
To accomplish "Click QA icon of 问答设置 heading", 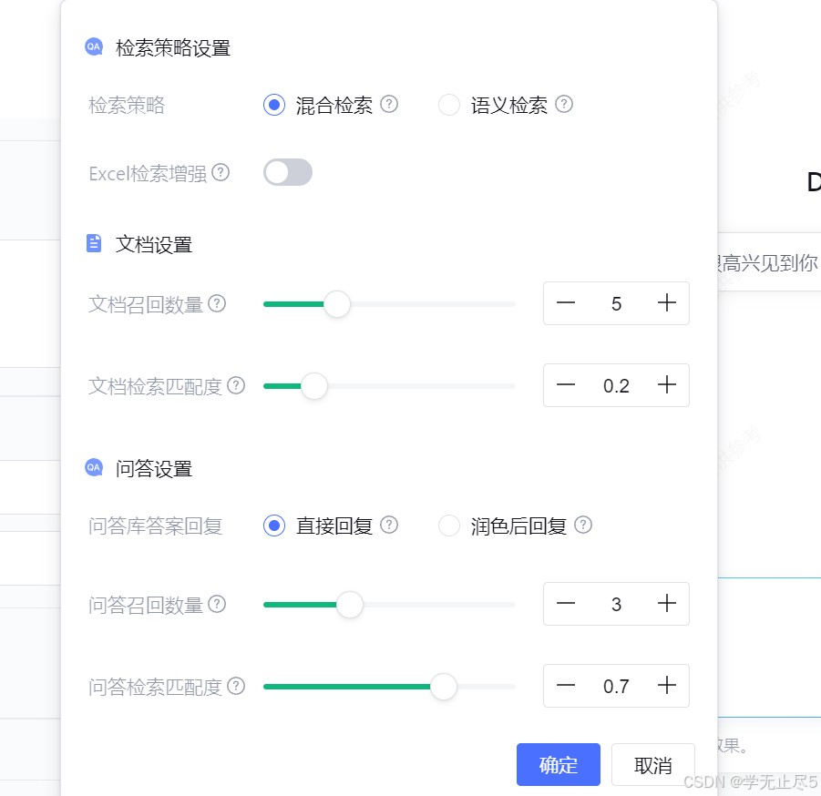I will pos(94,467).
